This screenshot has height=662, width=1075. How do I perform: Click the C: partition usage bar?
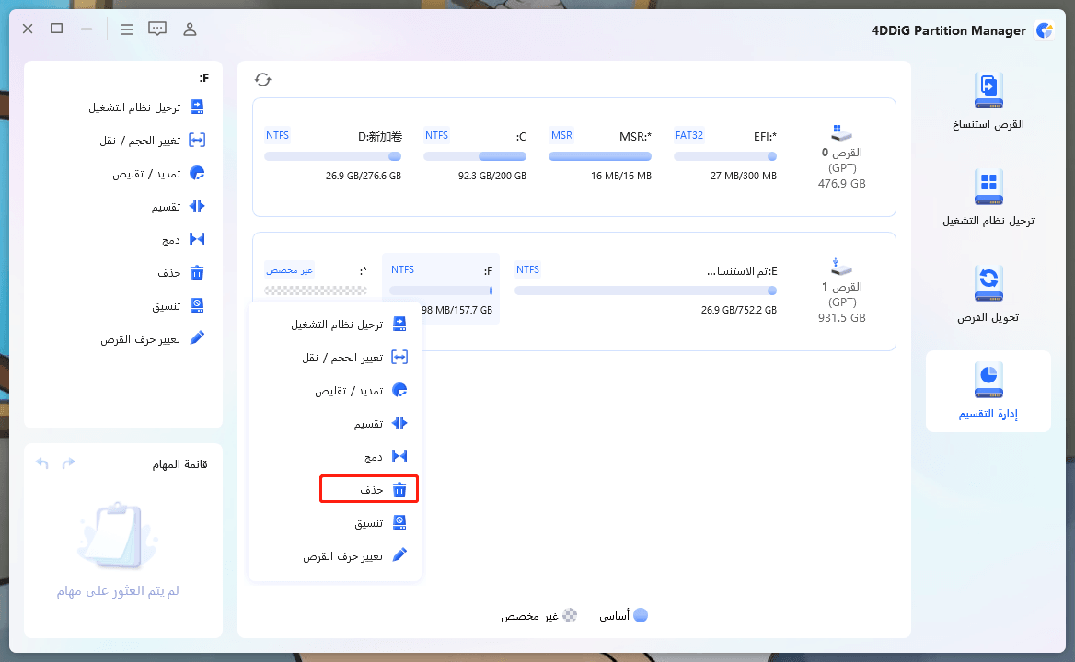(x=475, y=156)
